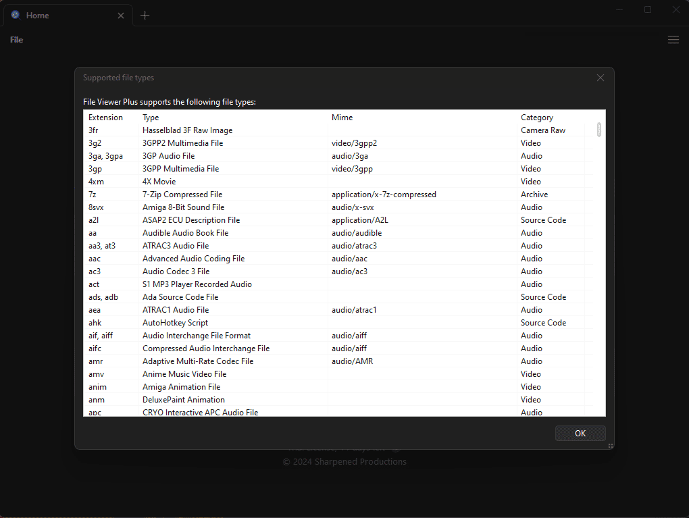Click the File Viewer Plus app icon in tab

16,15
